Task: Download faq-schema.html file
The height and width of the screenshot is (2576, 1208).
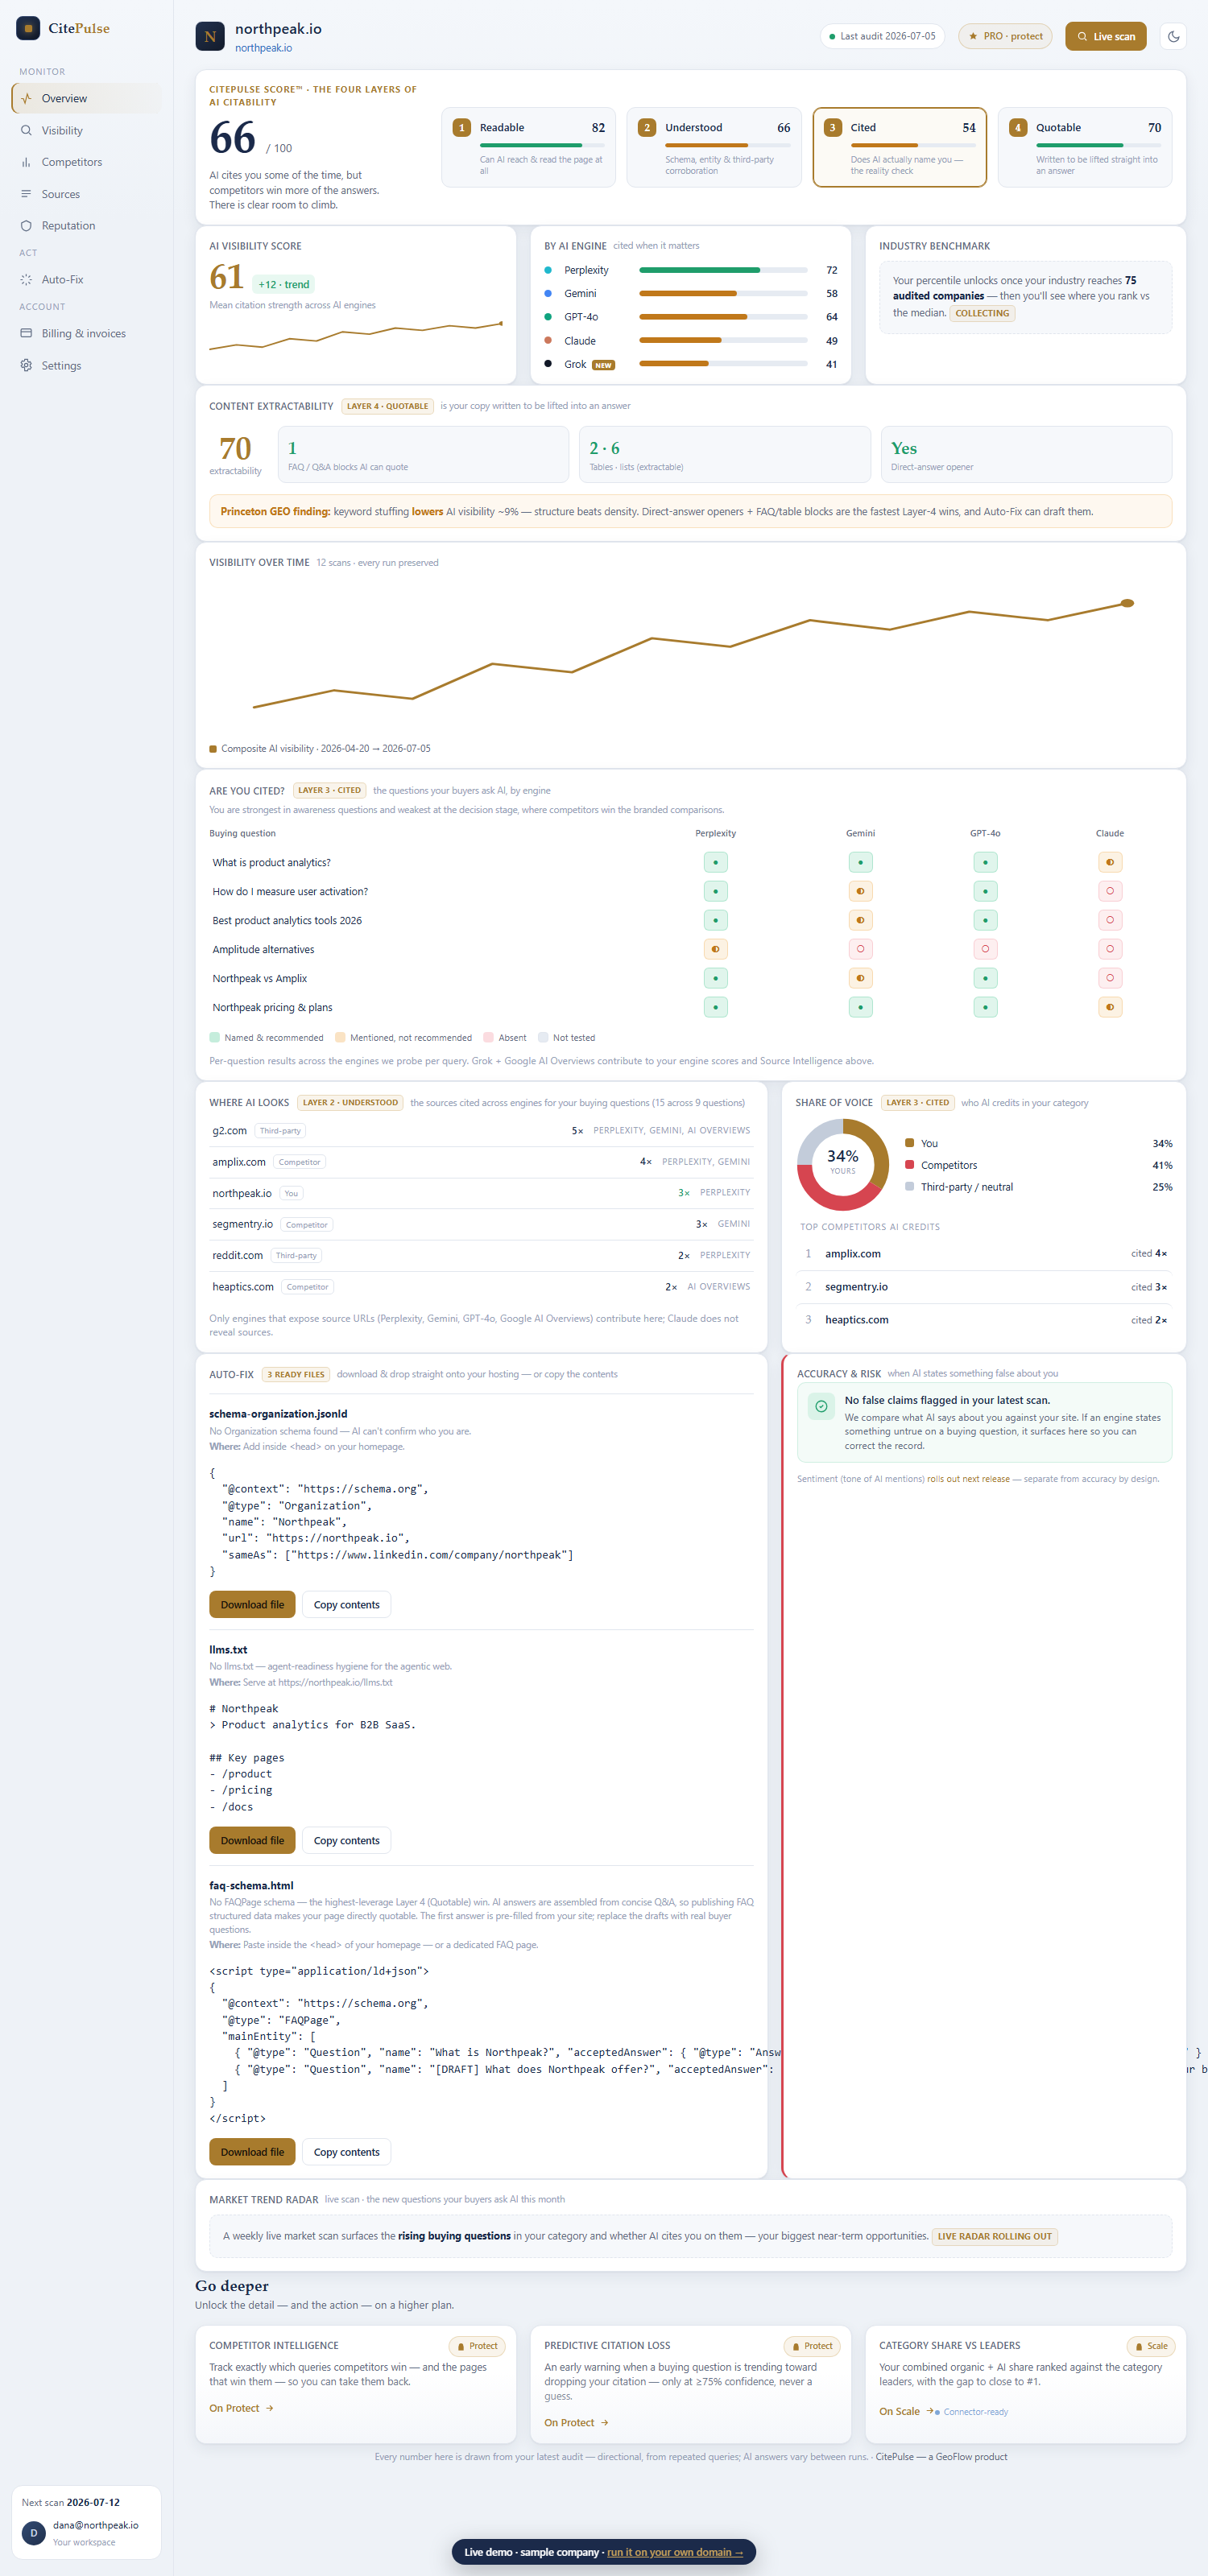Action: coord(252,2152)
